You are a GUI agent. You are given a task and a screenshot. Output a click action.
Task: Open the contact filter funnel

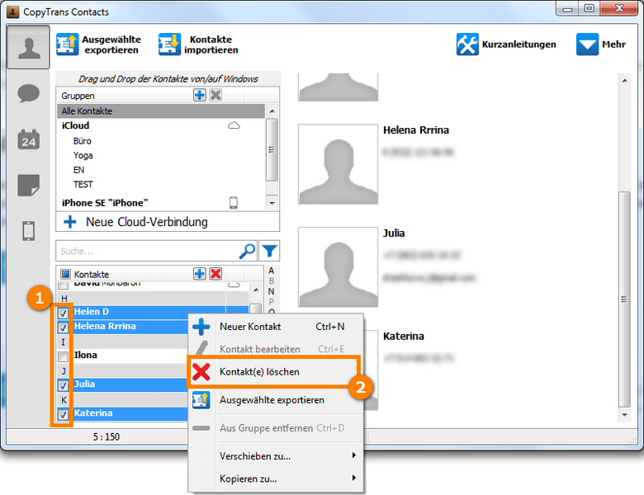click(x=269, y=251)
